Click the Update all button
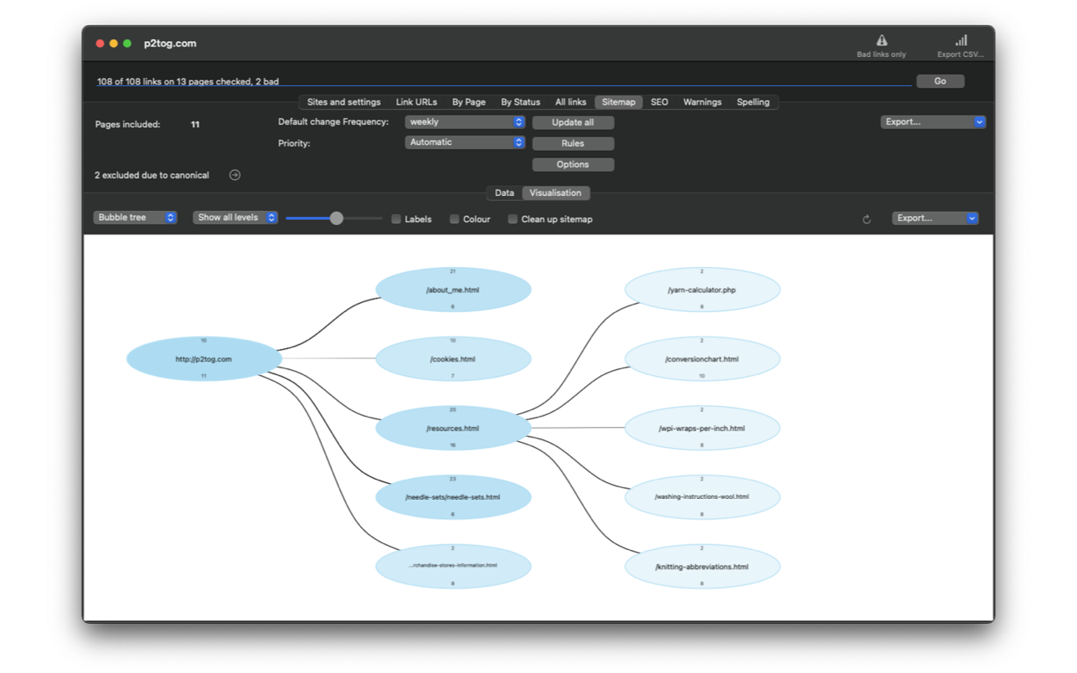This screenshot has width=1077, height=673. (573, 122)
